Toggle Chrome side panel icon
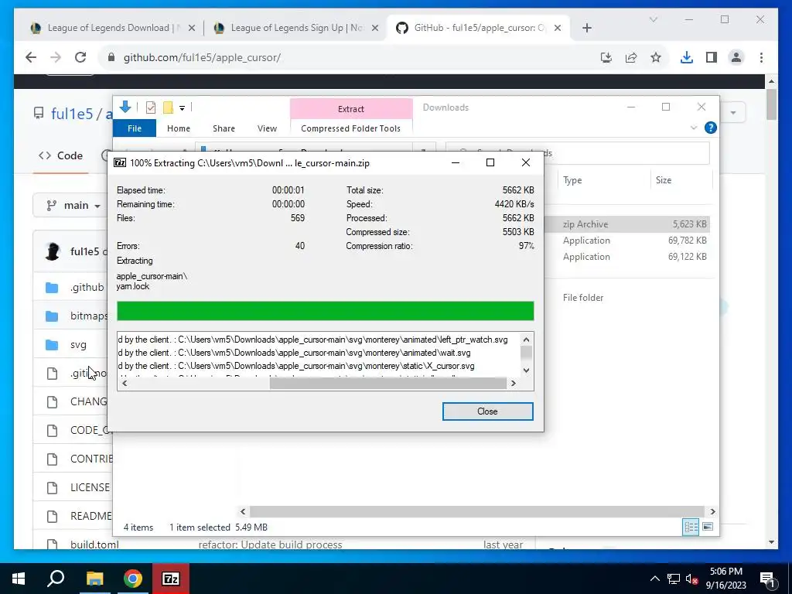792x594 pixels. point(712,57)
